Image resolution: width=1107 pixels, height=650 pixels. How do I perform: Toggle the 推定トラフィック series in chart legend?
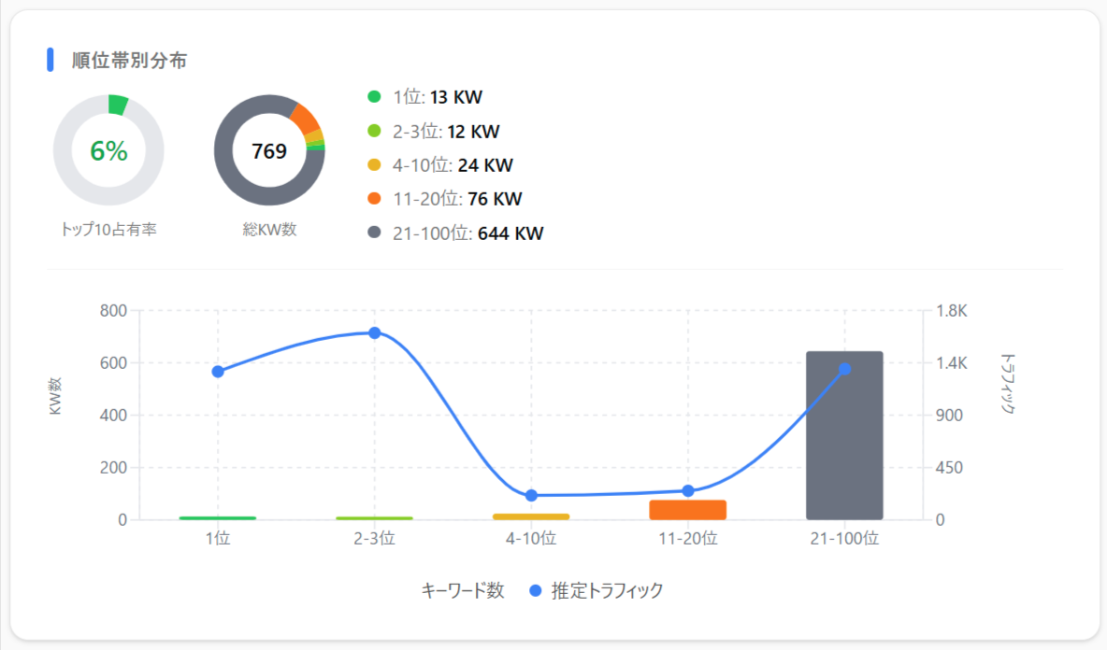tap(597, 591)
